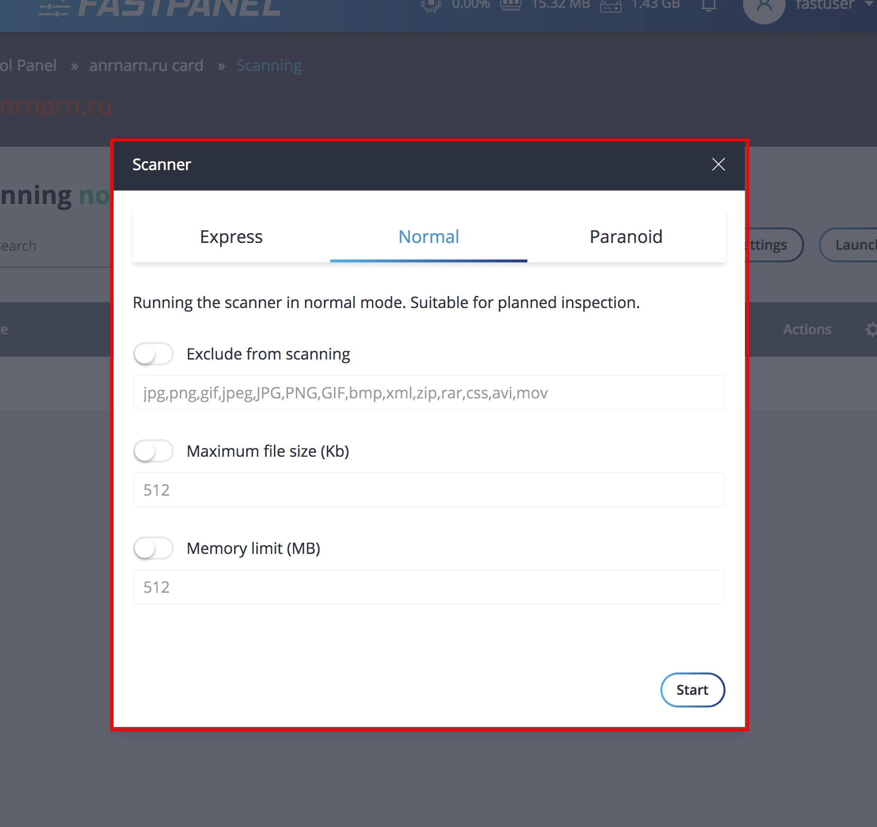Go to Control Panel breadcrumb
The height and width of the screenshot is (827, 877).
(28, 66)
